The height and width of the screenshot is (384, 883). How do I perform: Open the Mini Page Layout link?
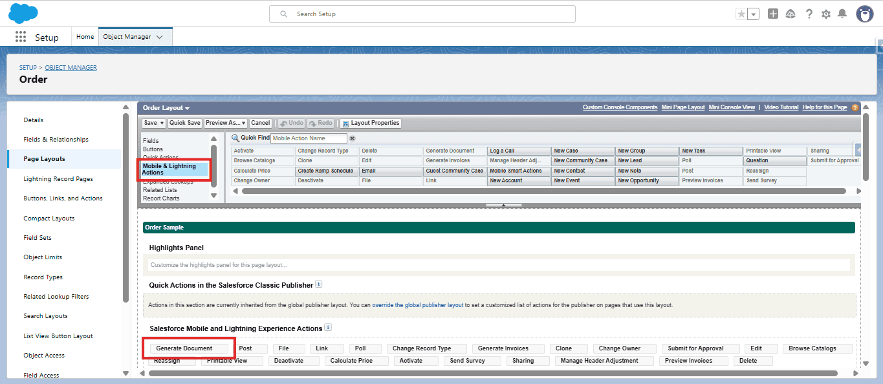pyautogui.click(x=683, y=107)
